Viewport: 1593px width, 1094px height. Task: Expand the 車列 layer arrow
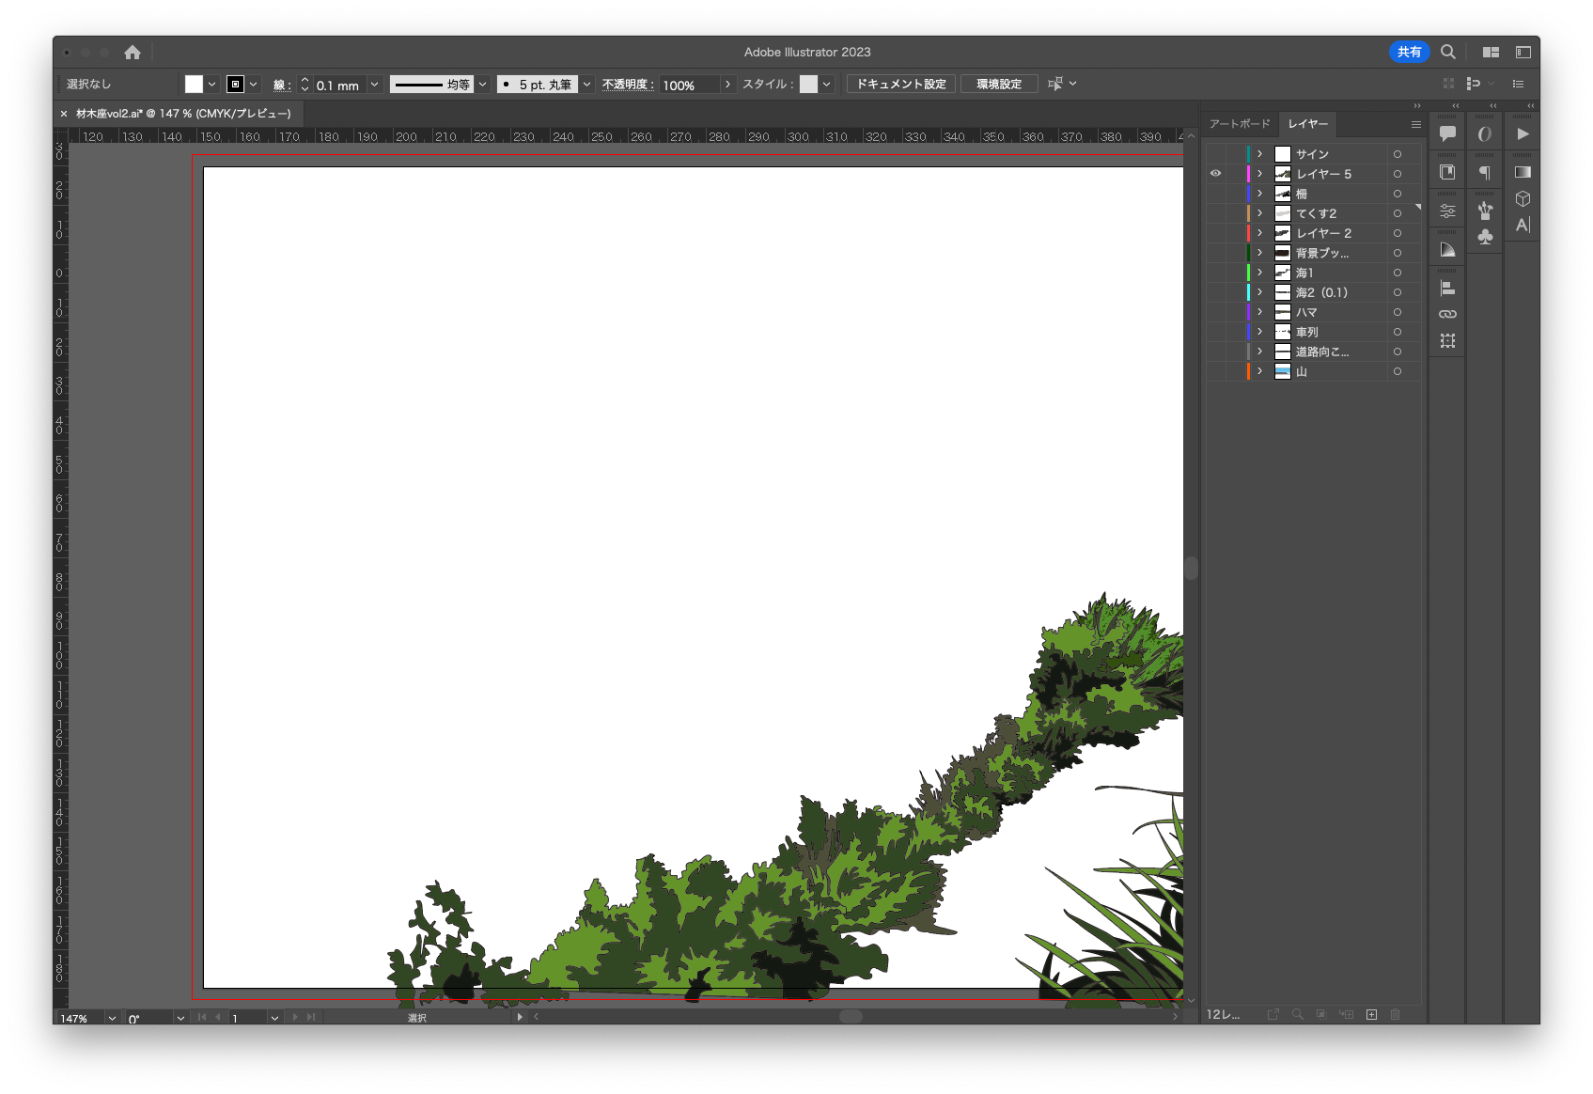pyautogui.click(x=1260, y=332)
